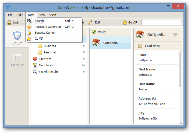Click the Card data section header
Screen dimensions: 191x133
pos(158,46)
